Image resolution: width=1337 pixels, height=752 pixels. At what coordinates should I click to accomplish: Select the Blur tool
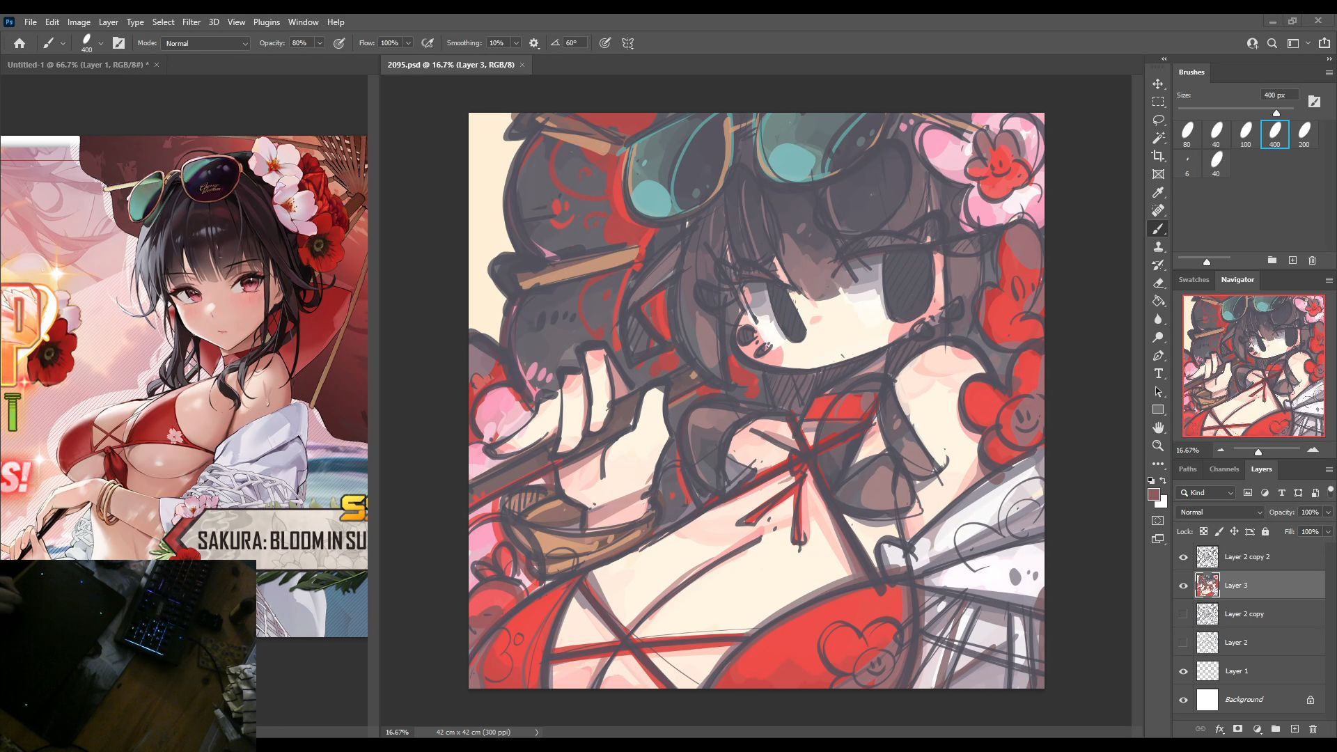[x=1158, y=319]
